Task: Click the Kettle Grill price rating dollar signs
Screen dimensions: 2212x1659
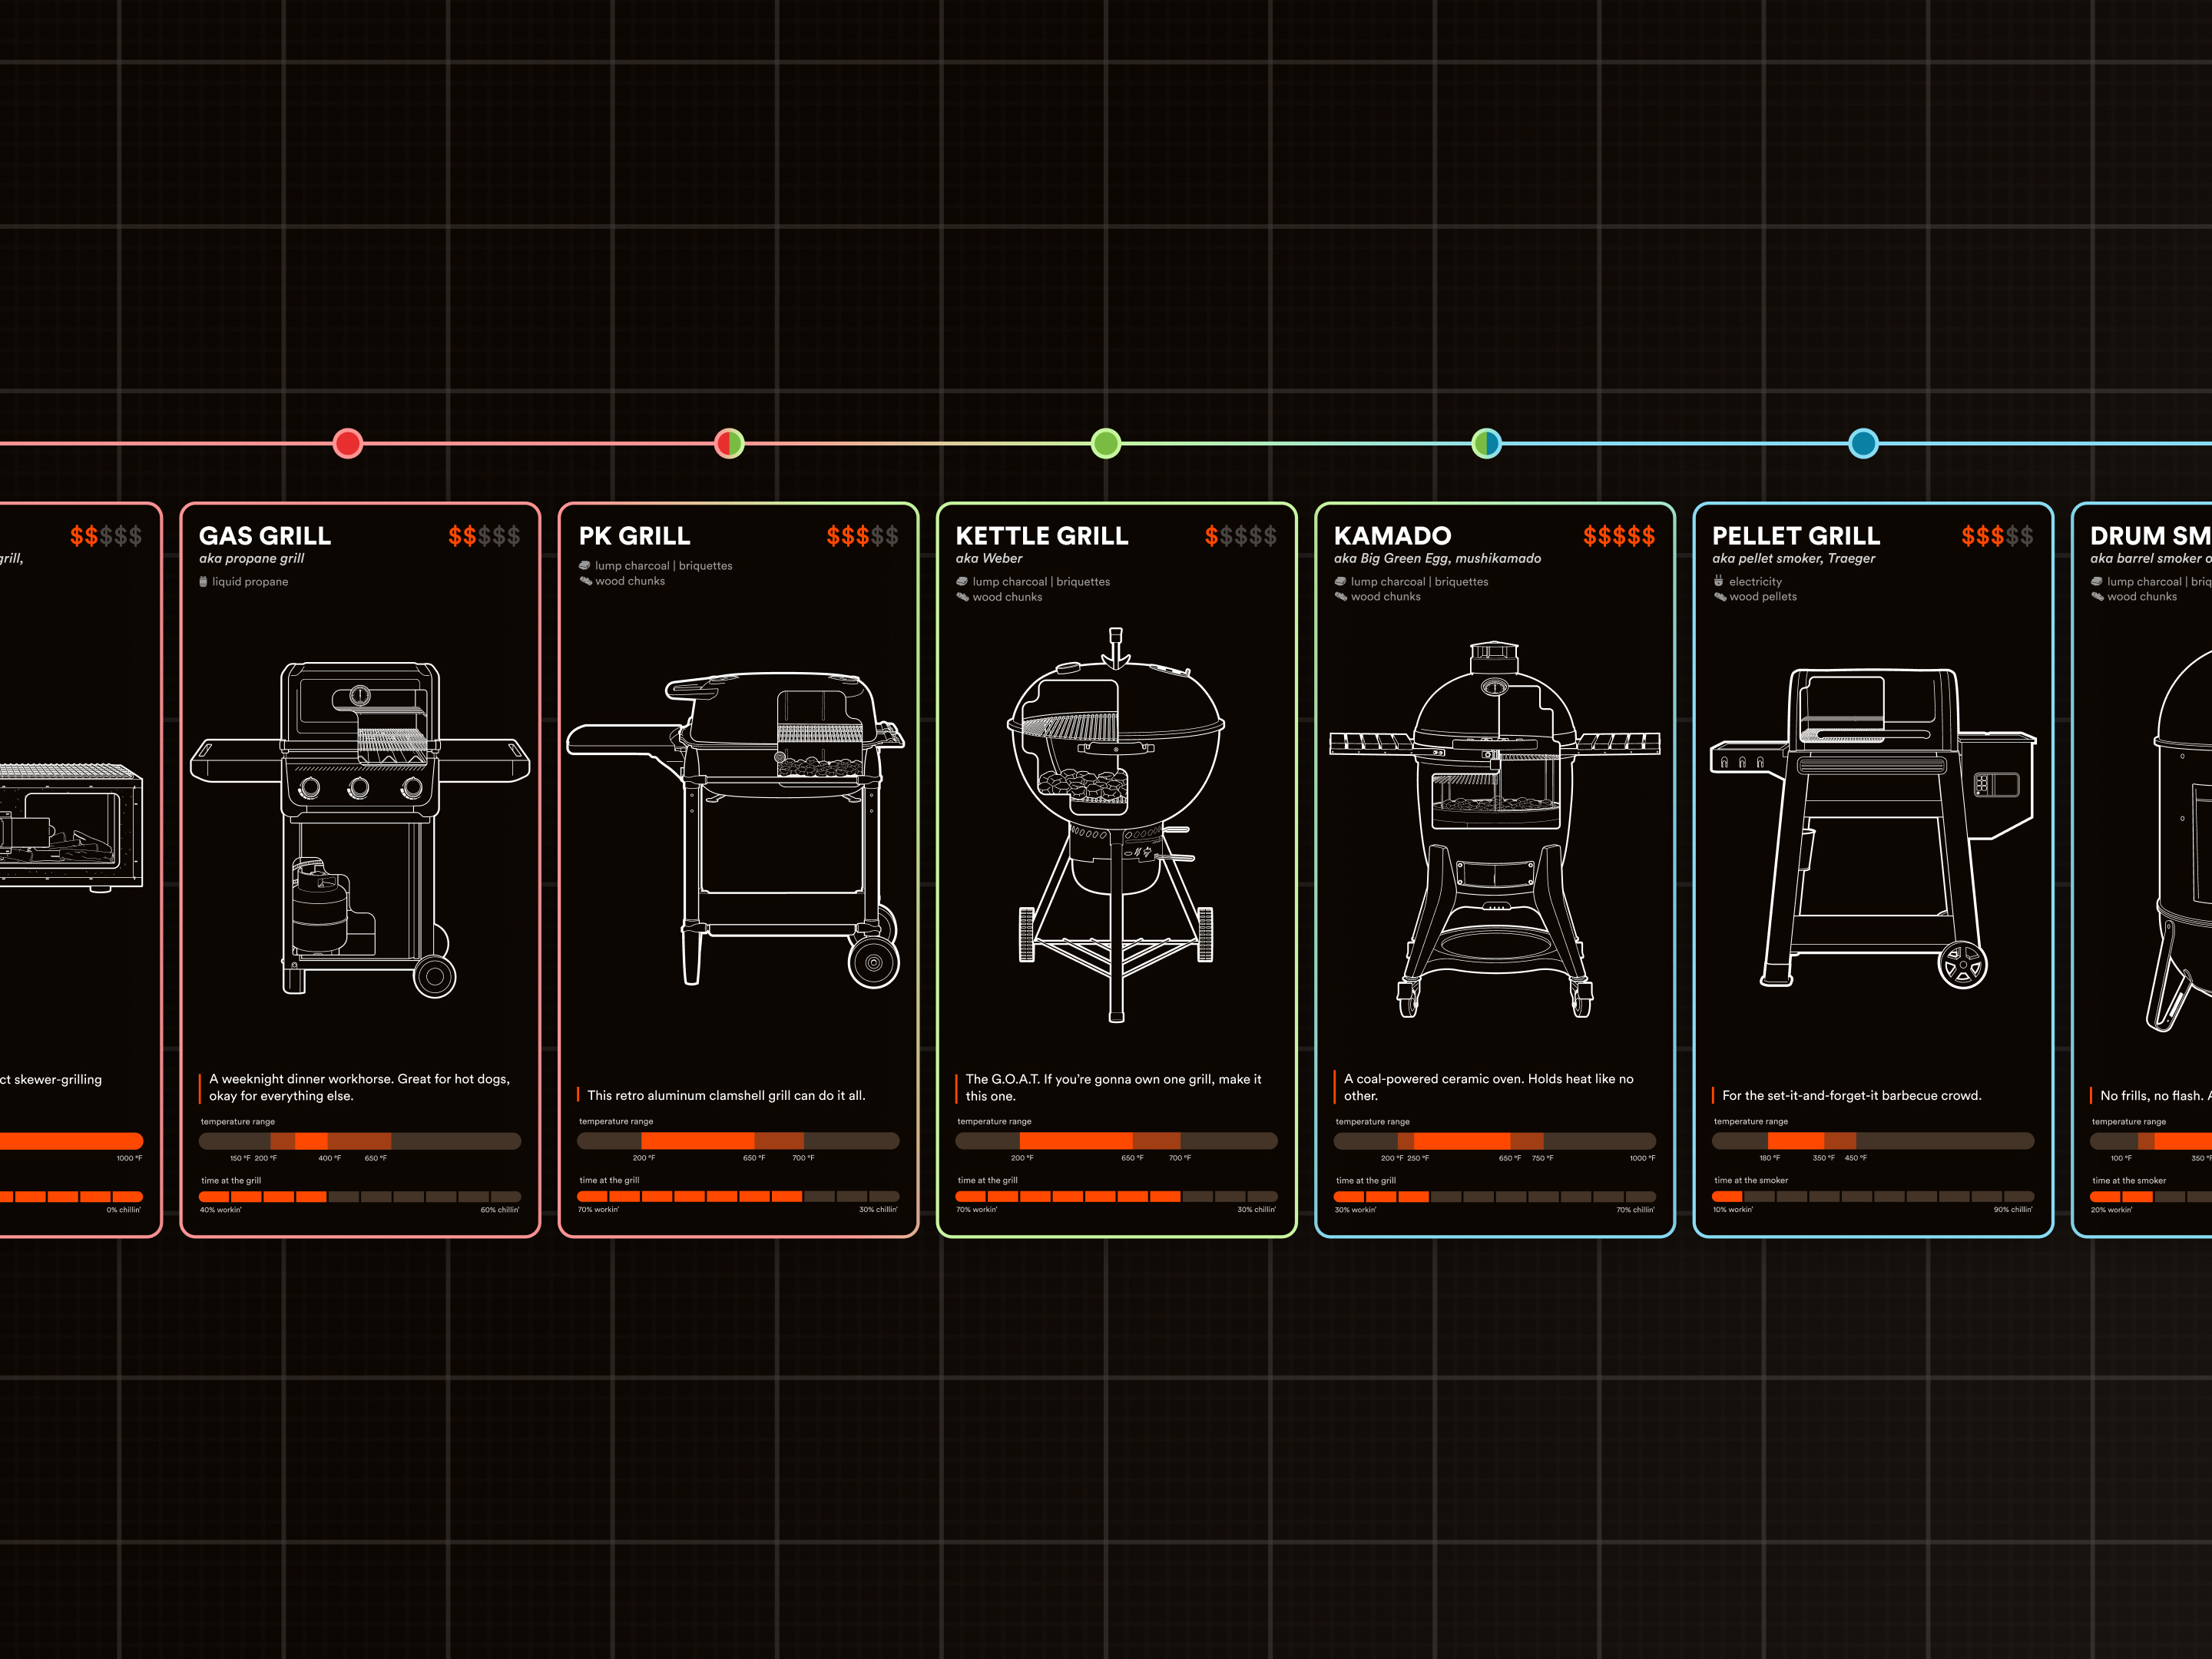Action: [x=1240, y=536]
